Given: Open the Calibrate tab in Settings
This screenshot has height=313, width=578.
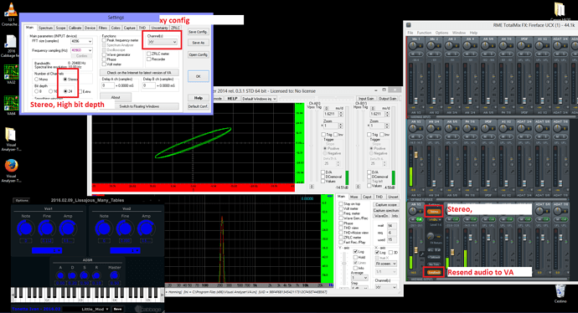Looking at the screenshot, I should [x=75, y=28].
